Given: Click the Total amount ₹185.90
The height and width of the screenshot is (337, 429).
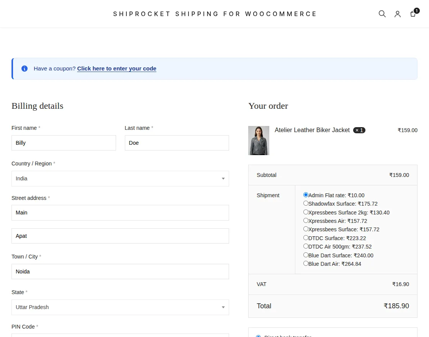Looking at the screenshot, I should (396, 306).
